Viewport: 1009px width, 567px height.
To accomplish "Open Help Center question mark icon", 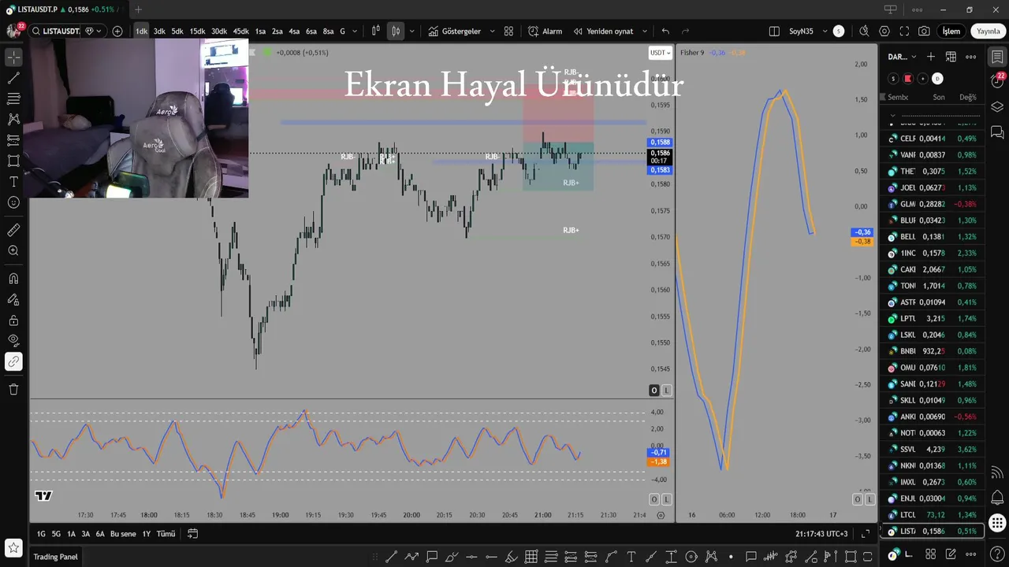I will tap(997, 554).
